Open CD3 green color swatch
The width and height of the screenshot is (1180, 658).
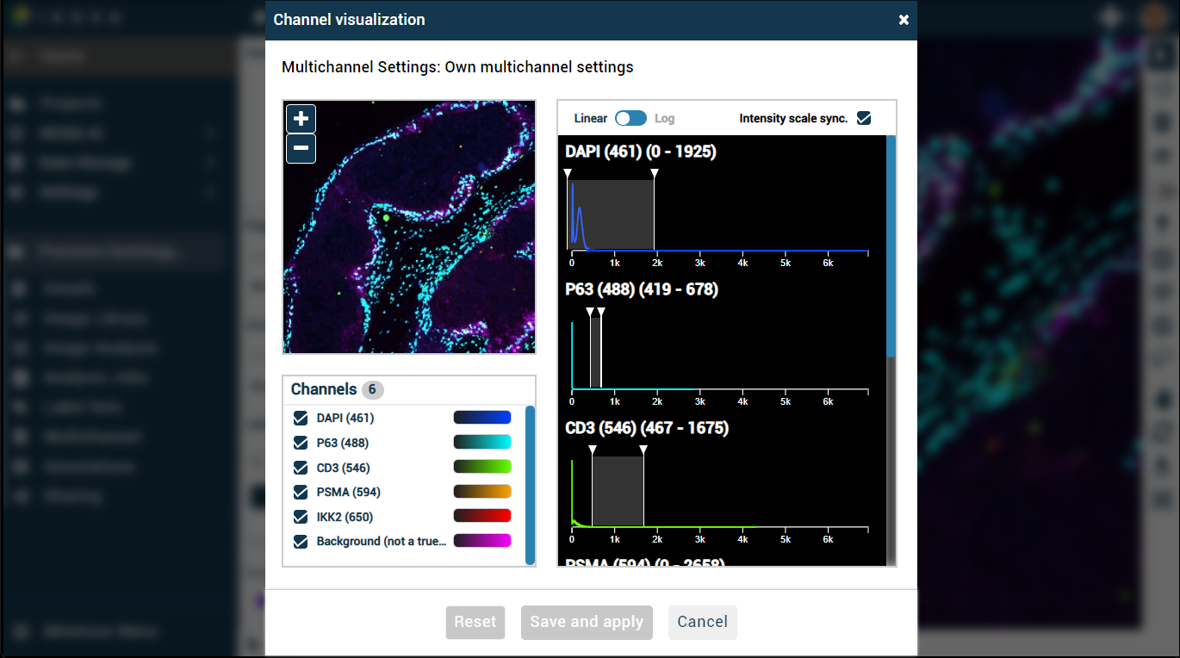[482, 467]
